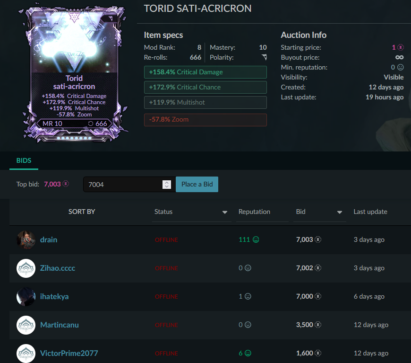
Task: Click the smiley icon beside drain's reputation 111
Action: 256,239
